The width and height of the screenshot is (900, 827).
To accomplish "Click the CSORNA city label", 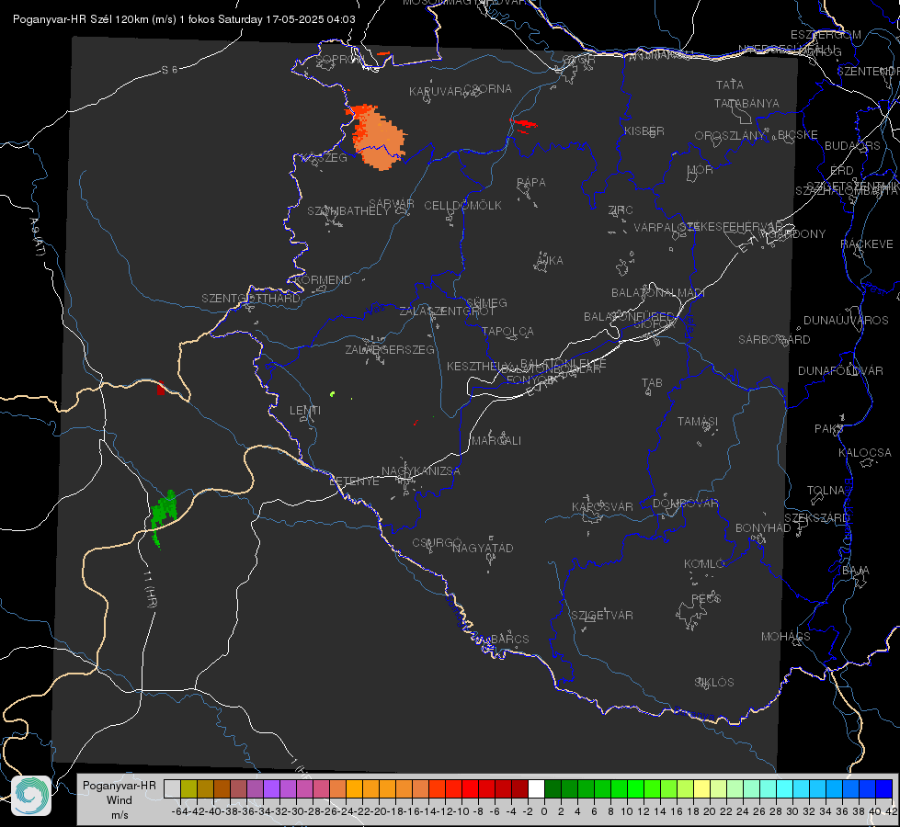I will (488, 89).
